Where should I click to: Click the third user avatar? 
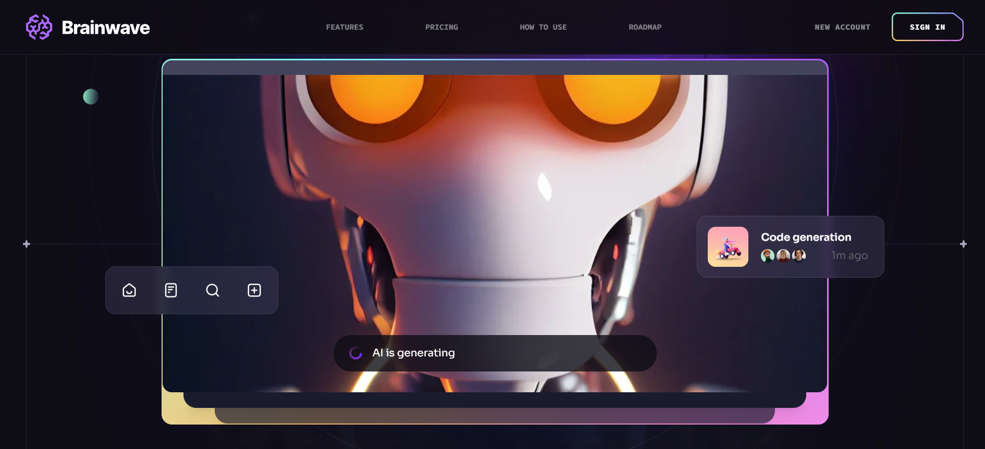pos(799,255)
